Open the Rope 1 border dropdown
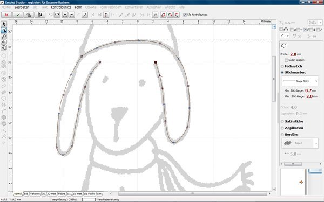The width and height of the screenshot is (324, 202). (316, 143)
